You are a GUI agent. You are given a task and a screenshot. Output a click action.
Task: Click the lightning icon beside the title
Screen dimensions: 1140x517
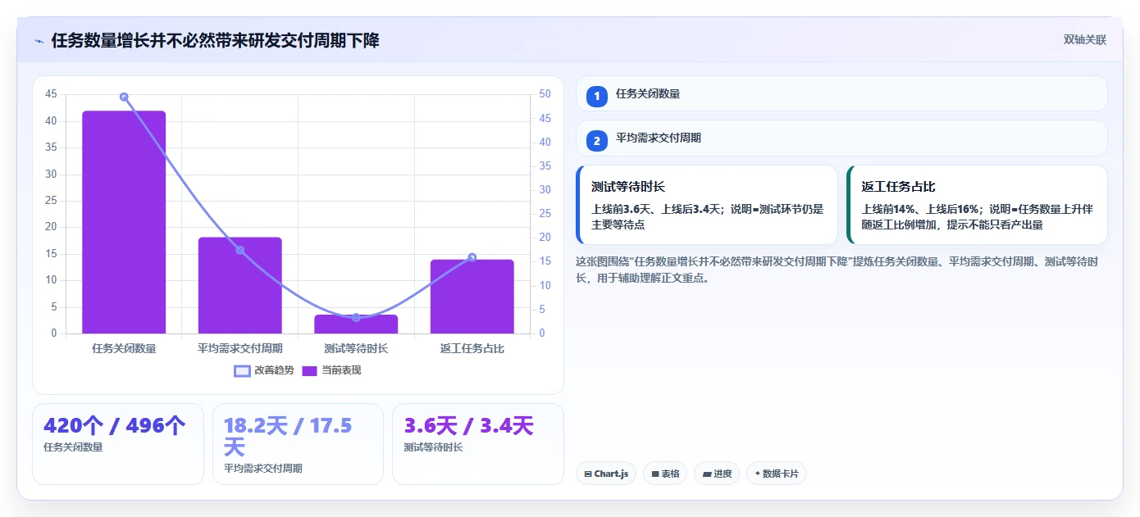[x=39, y=41]
